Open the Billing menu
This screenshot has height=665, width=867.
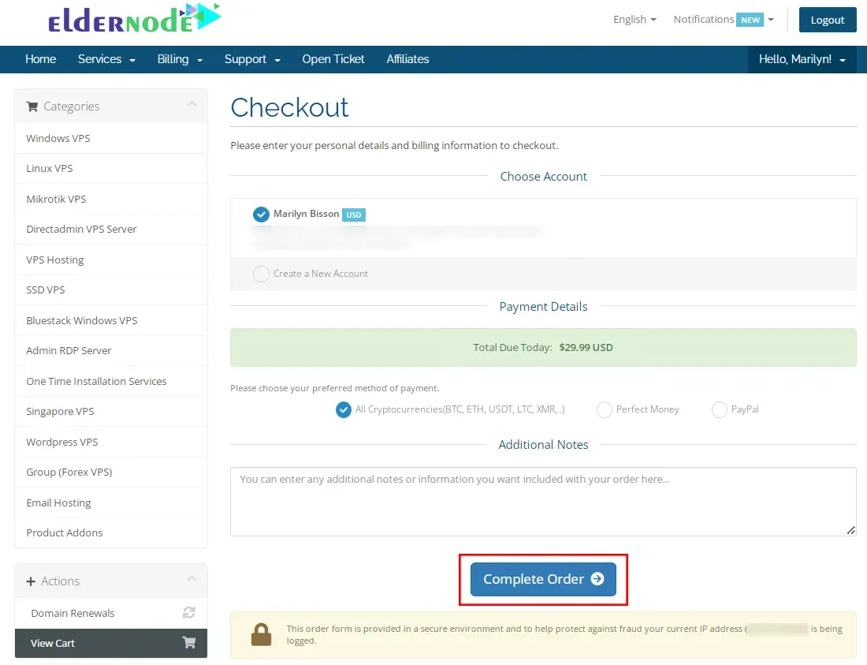[180, 59]
